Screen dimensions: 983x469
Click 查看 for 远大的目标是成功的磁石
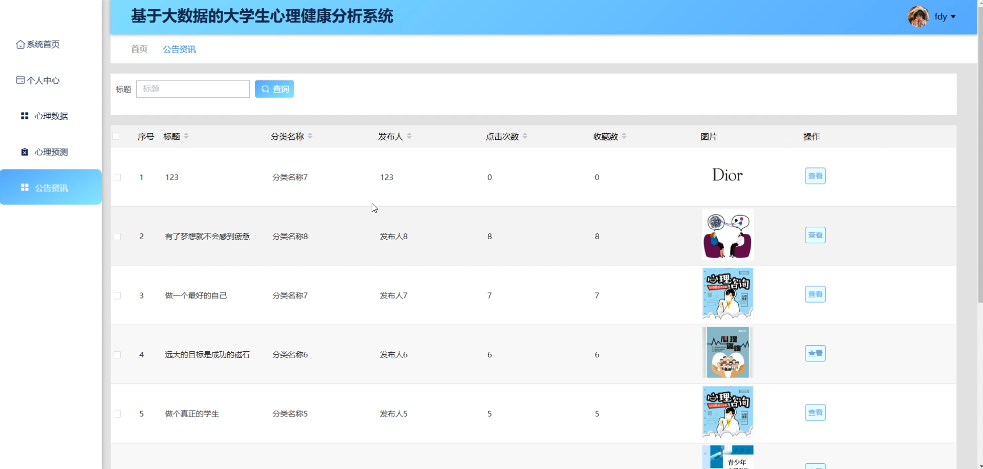point(815,353)
